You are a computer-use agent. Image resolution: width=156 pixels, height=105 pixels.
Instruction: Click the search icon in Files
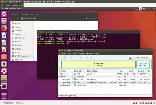86,18
